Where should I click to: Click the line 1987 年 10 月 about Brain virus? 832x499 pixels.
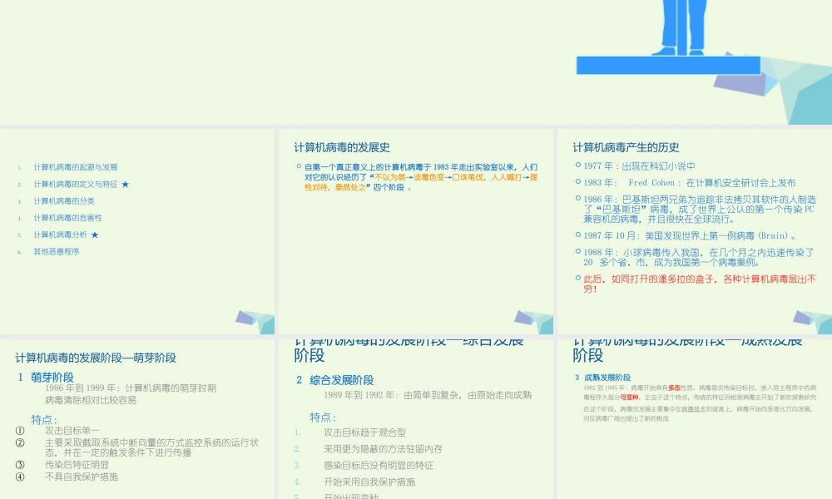[x=690, y=235]
